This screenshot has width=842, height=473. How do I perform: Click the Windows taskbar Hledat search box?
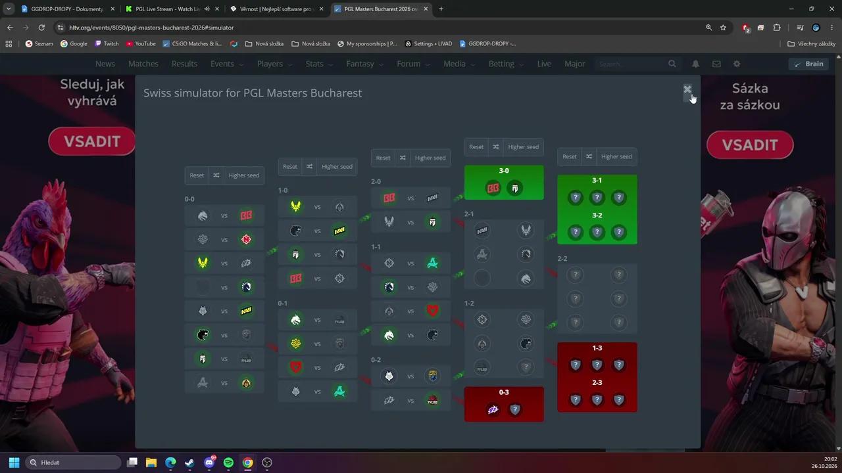click(73, 462)
